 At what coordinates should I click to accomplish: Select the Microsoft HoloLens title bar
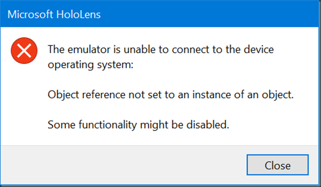point(160,14)
